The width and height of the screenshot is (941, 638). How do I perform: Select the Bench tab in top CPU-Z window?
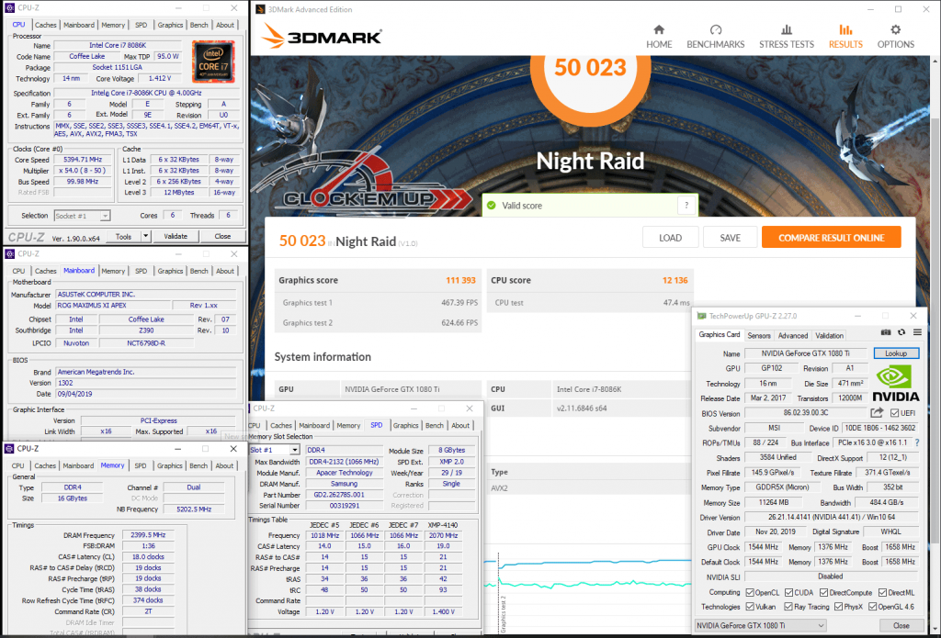(x=199, y=25)
